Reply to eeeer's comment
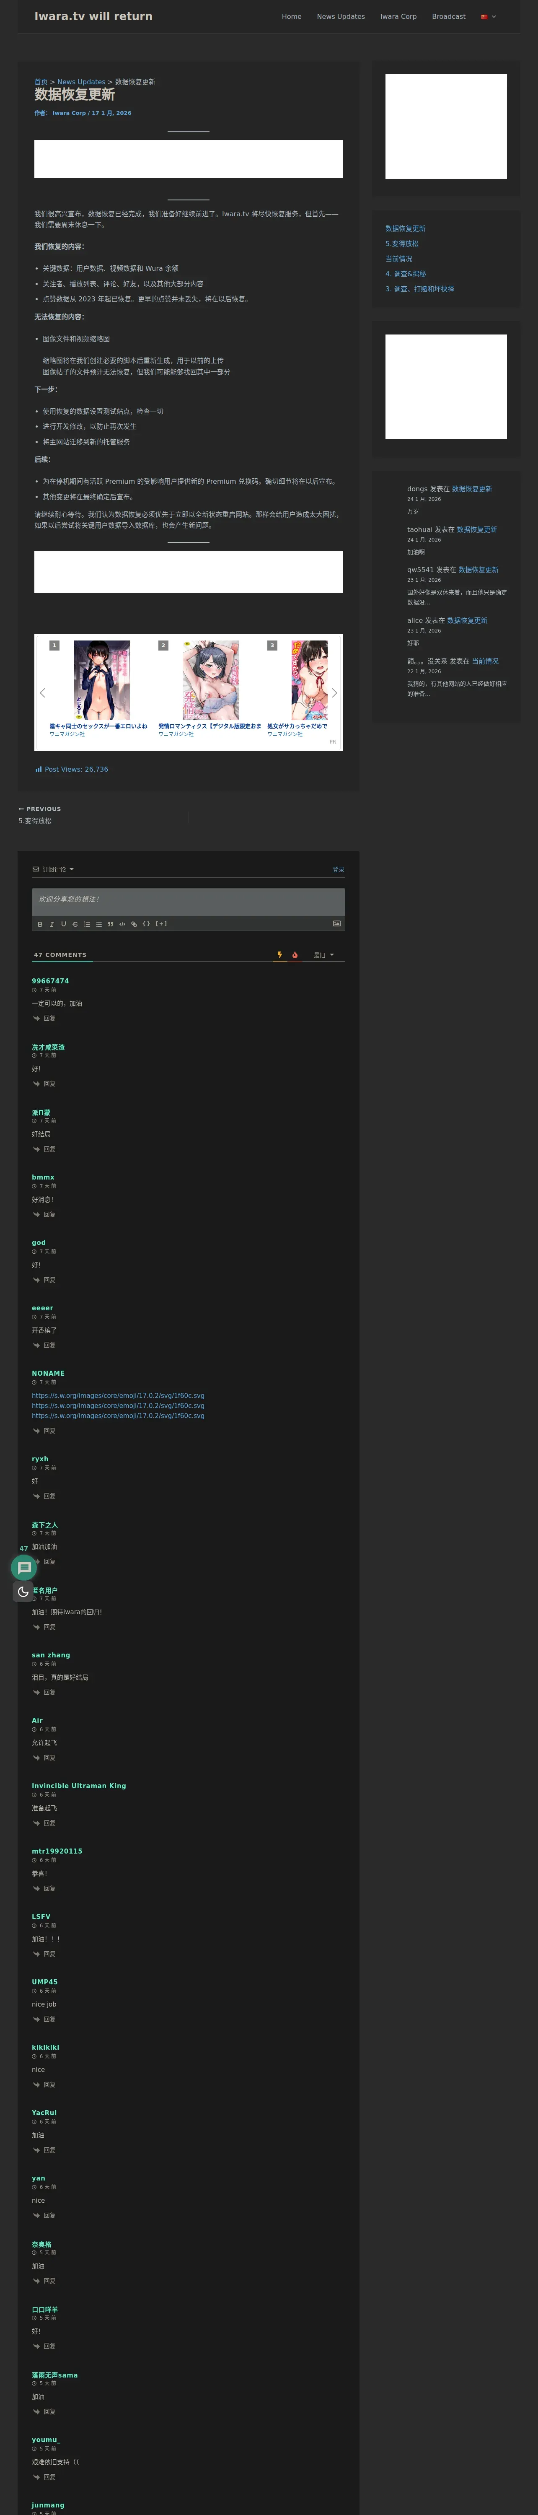 pos(44,1346)
